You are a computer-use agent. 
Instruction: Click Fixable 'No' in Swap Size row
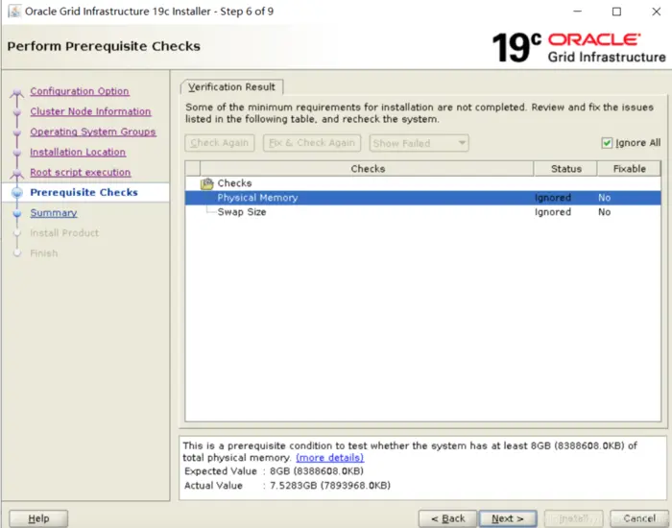coord(604,212)
